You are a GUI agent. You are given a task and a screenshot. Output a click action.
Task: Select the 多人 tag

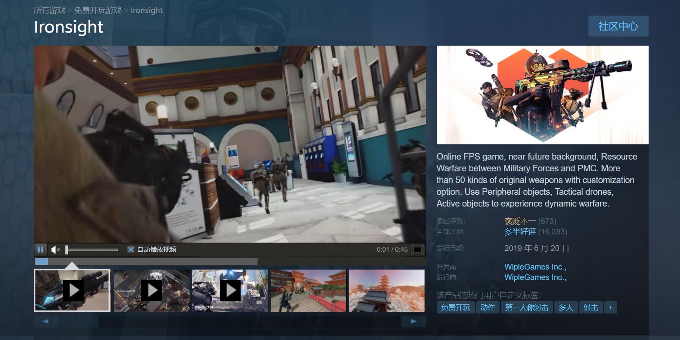pos(566,307)
